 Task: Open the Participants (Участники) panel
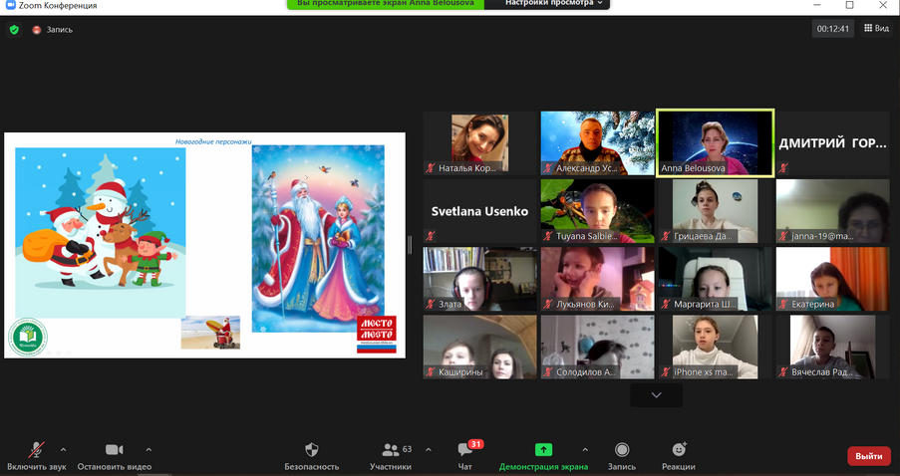[391, 456]
